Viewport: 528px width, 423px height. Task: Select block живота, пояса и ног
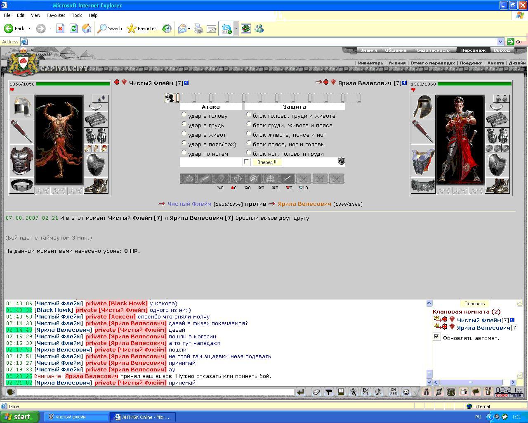249,133
